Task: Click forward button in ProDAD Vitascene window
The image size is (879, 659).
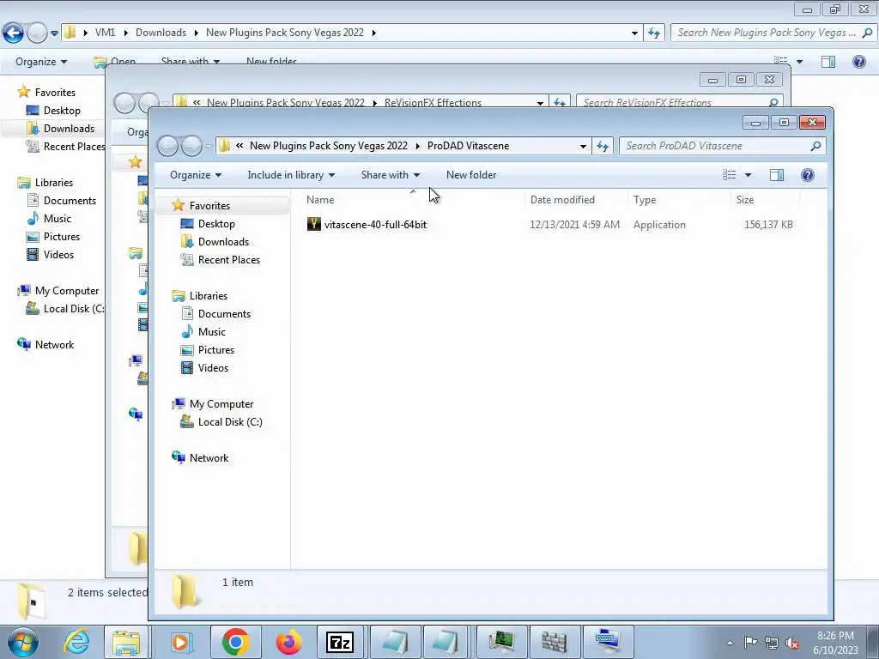Action: point(191,146)
